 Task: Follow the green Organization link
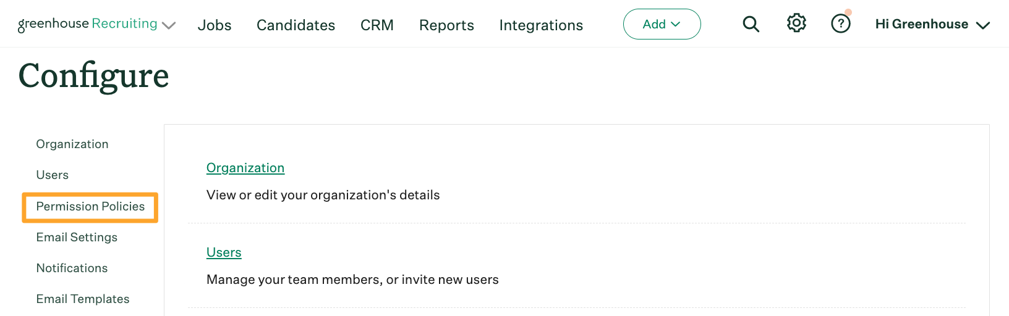(245, 168)
